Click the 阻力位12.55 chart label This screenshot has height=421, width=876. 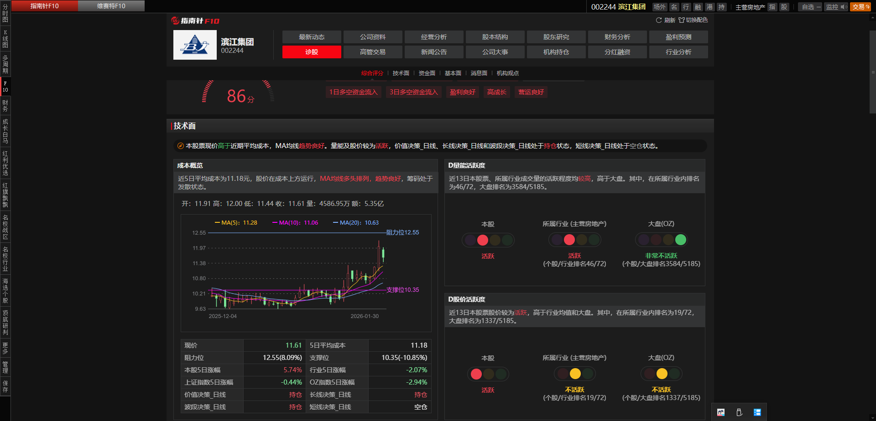coord(402,232)
